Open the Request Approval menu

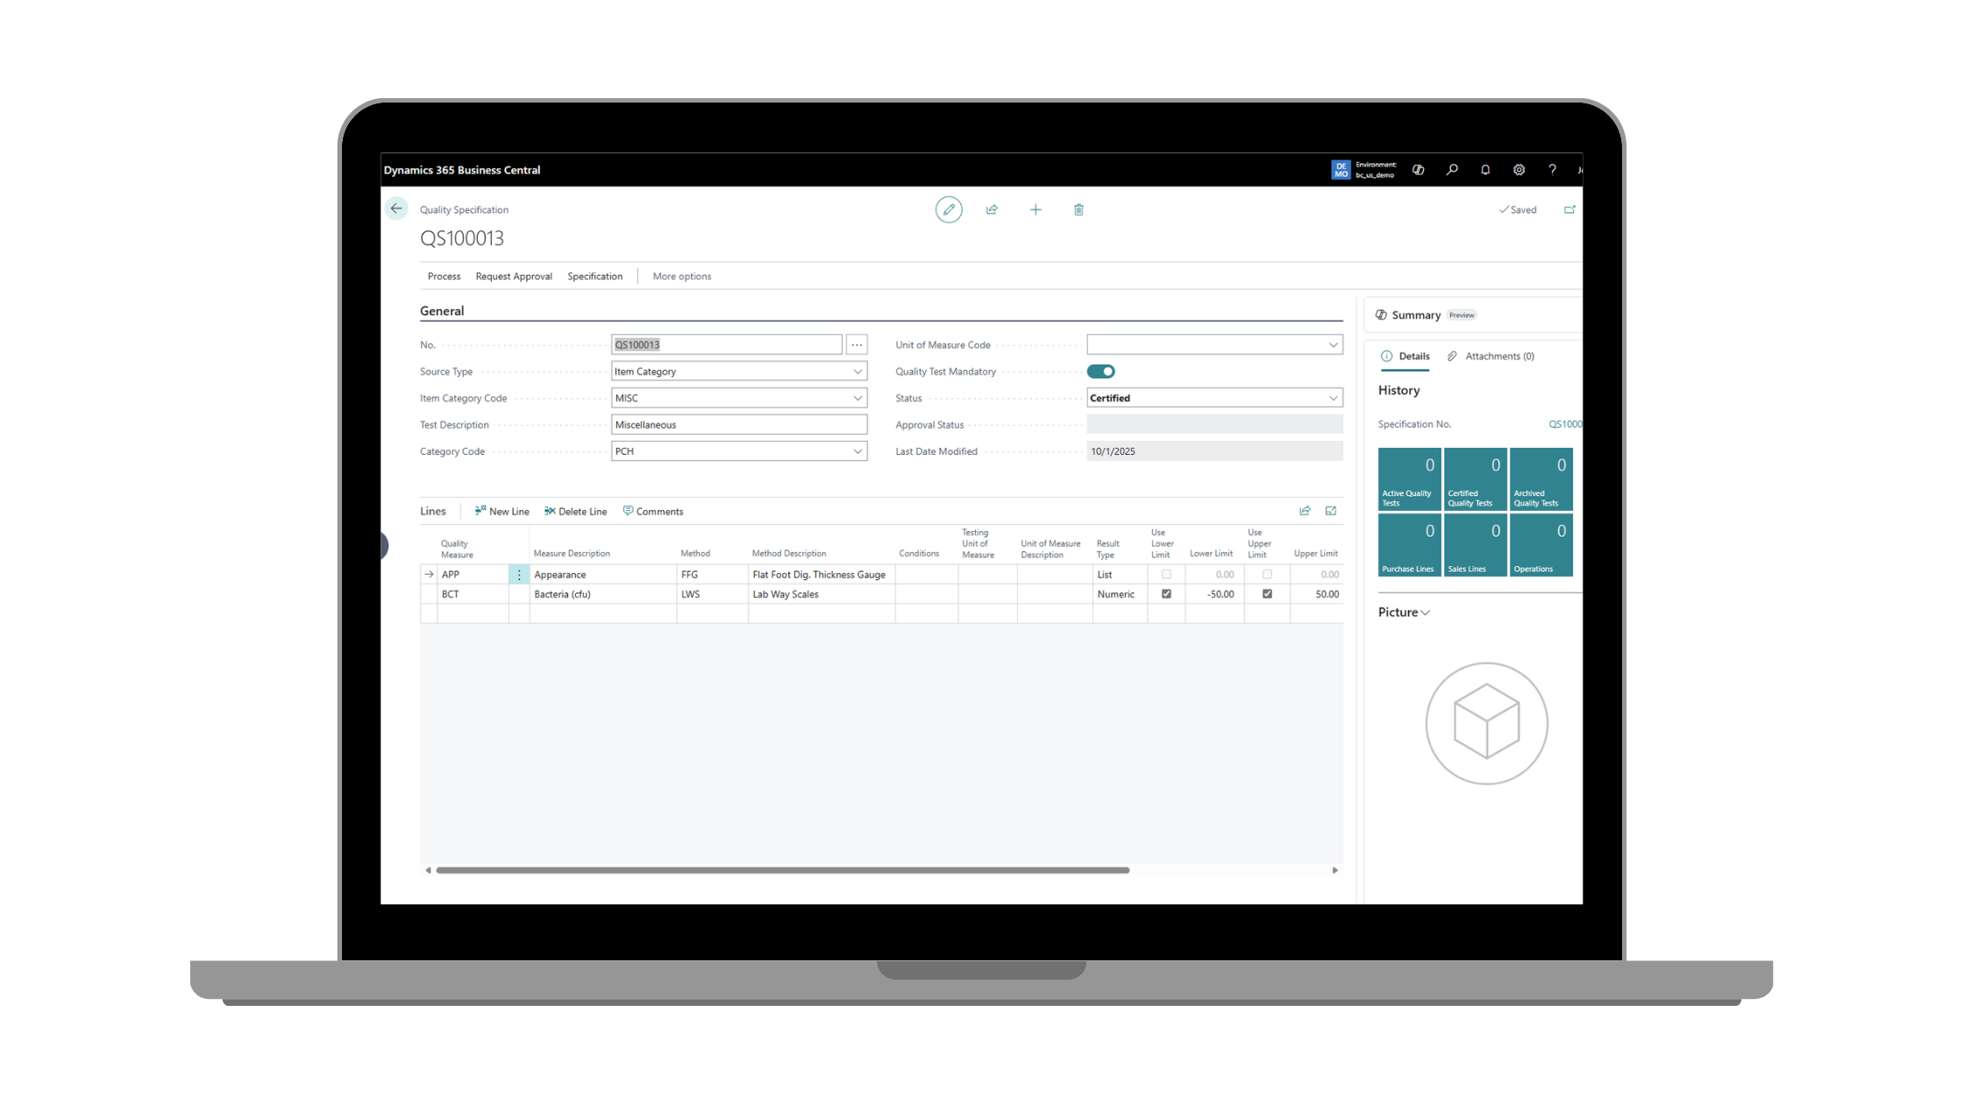click(514, 276)
